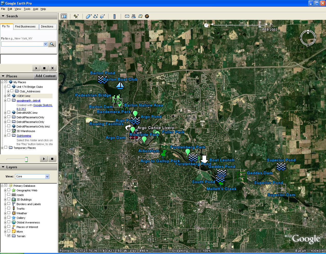This screenshot has height=254, width=326.
Task: Open the googleearth_detroit link in Places
Action: click(x=28, y=101)
